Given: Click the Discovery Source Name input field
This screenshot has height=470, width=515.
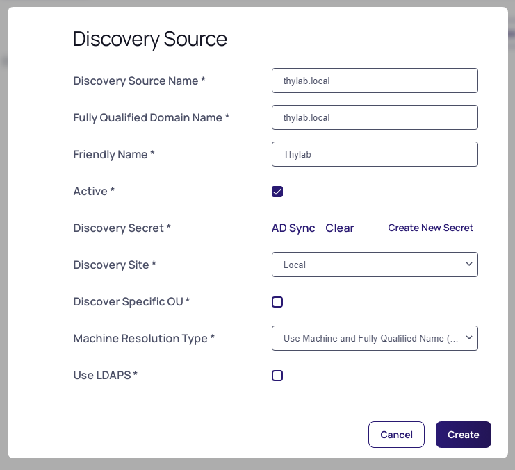Looking at the screenshot, I should click(375, 81).
